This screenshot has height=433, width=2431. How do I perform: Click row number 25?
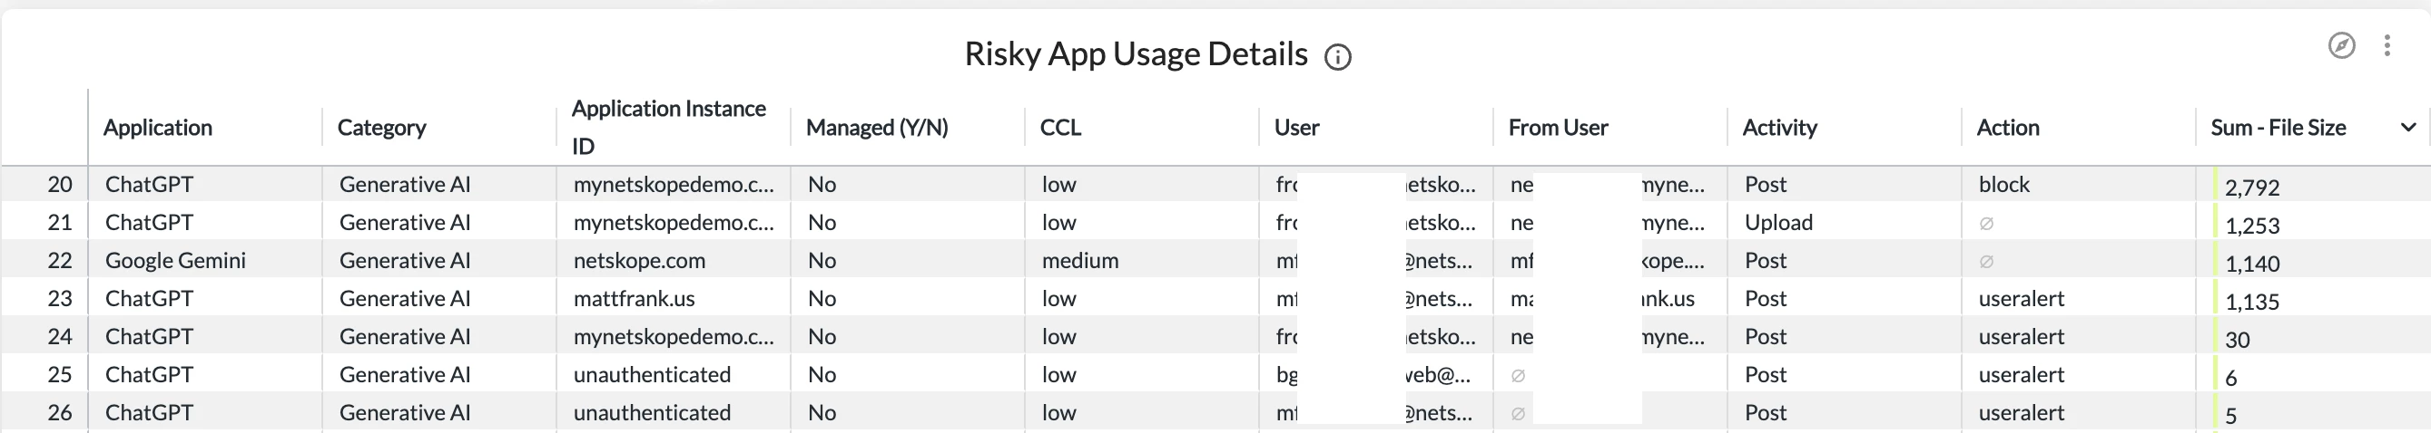(x=59, y=375)
